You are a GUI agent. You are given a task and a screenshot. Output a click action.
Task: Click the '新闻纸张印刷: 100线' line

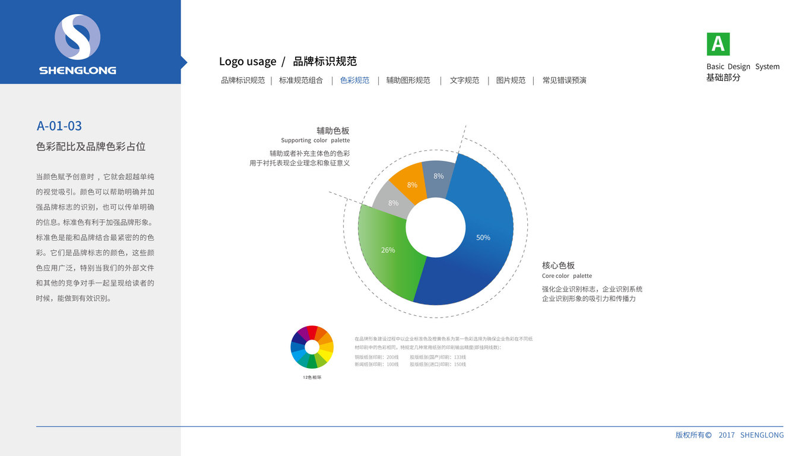click(376, 364)
